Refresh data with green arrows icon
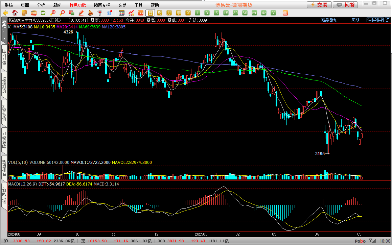392x245 pixels. pos(43,13)
